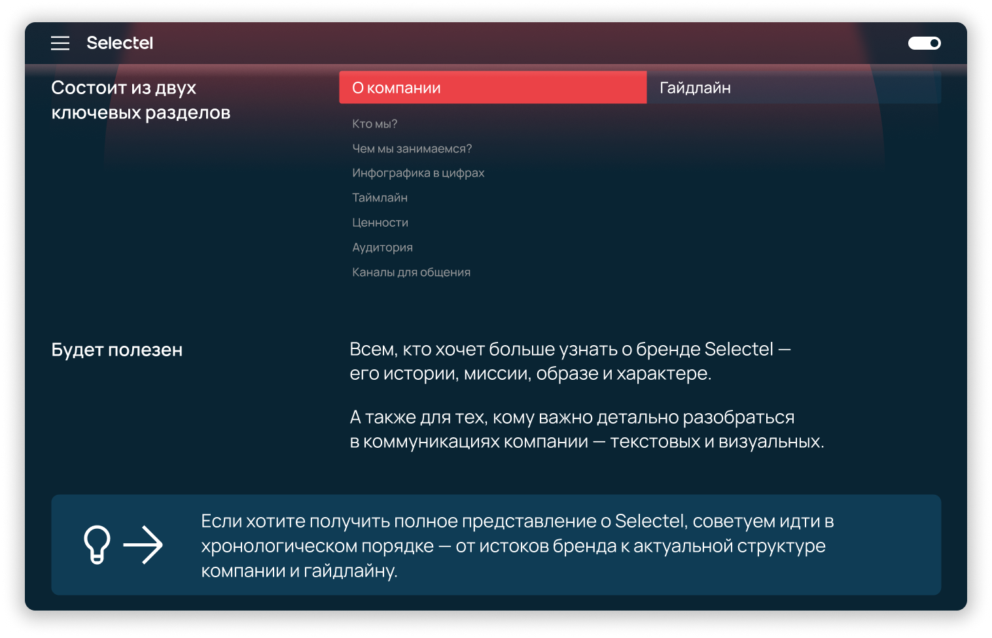Toggle the switch in the top-right corner
The height and width of the screenshot is (638, 992).
click(x=925, y=42)
